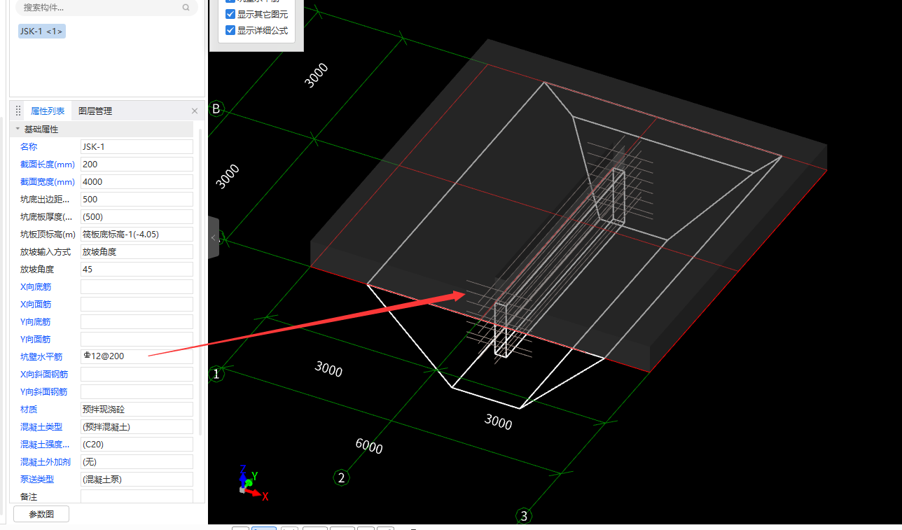The image size is (902, 530).
Task: Click the X向底筋 property label
Action: coord(36,286)
